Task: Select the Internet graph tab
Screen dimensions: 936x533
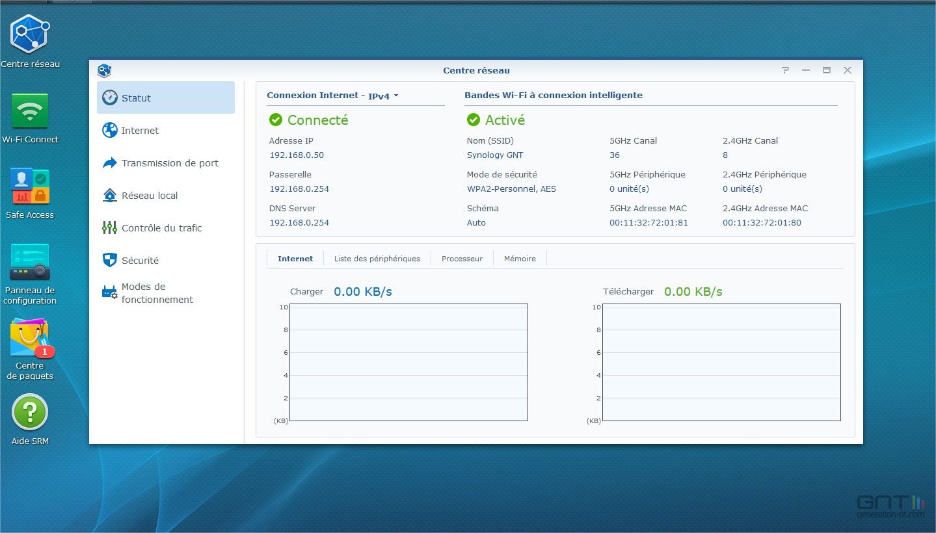Action: [295, 259]
